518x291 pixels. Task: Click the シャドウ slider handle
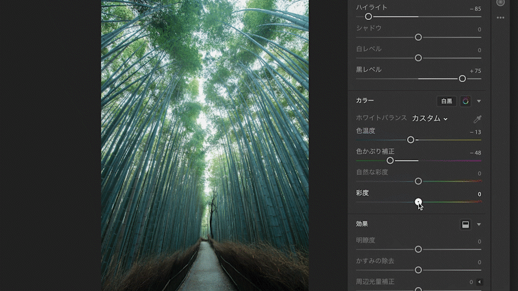[418, 37]
